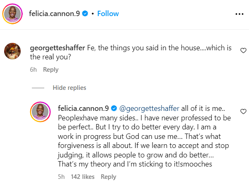
Task: Click the verified badge in the header
Action: (x=85, y=14)
